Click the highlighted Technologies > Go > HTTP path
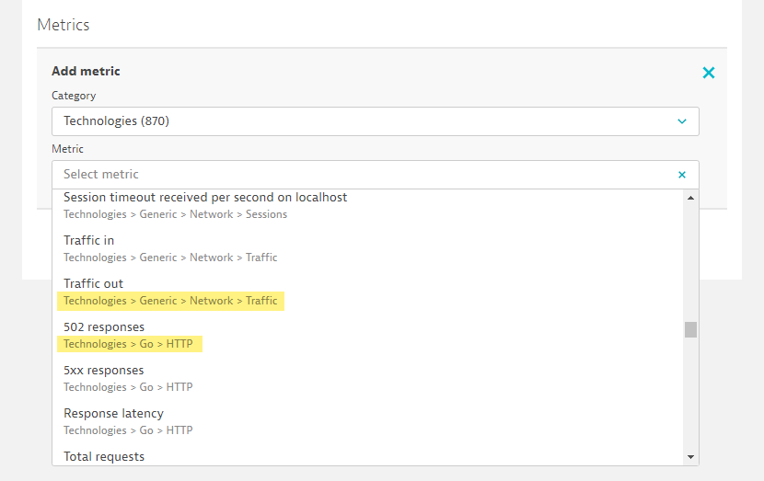 tap(129, 344)
